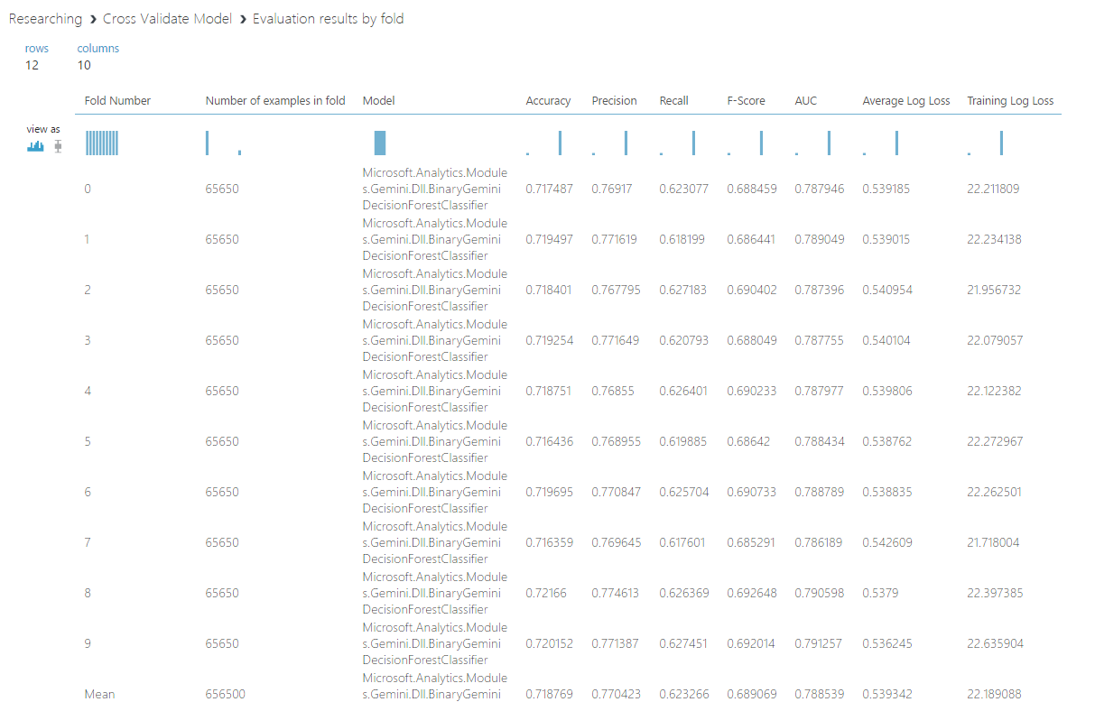Click AUC value 0.786189
Viewport: 1095px width, 702px height.
(819, 542)
